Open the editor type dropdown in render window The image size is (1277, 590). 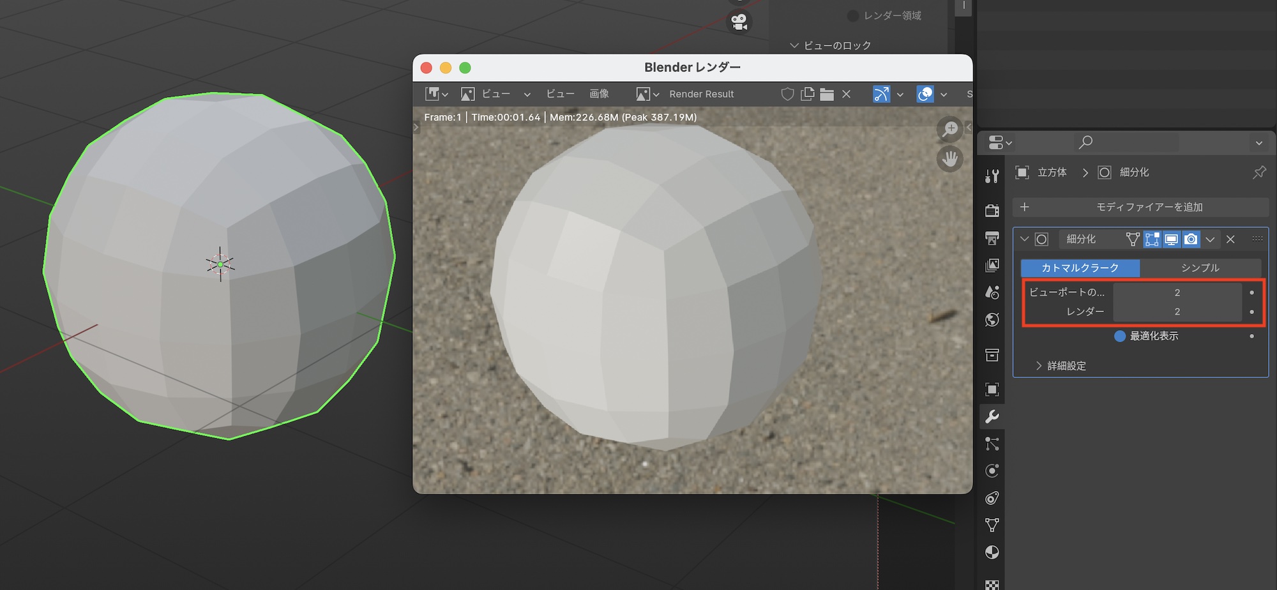436,95
